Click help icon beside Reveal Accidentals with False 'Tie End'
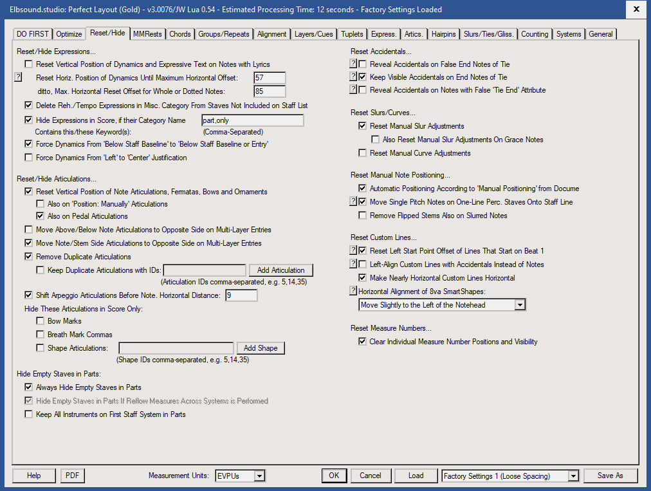This screenshot has width=651, height=491. tap(353, 89)
